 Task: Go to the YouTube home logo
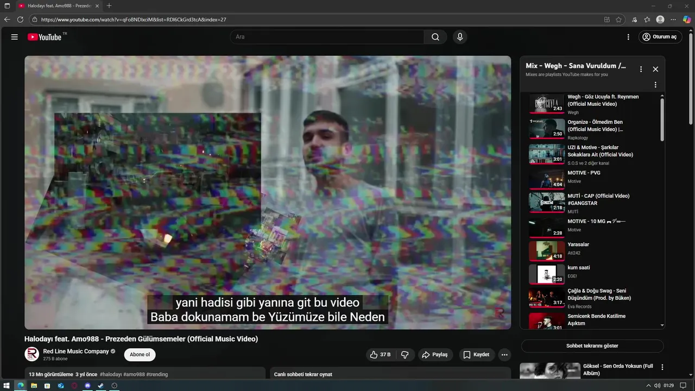pos(45,37)
